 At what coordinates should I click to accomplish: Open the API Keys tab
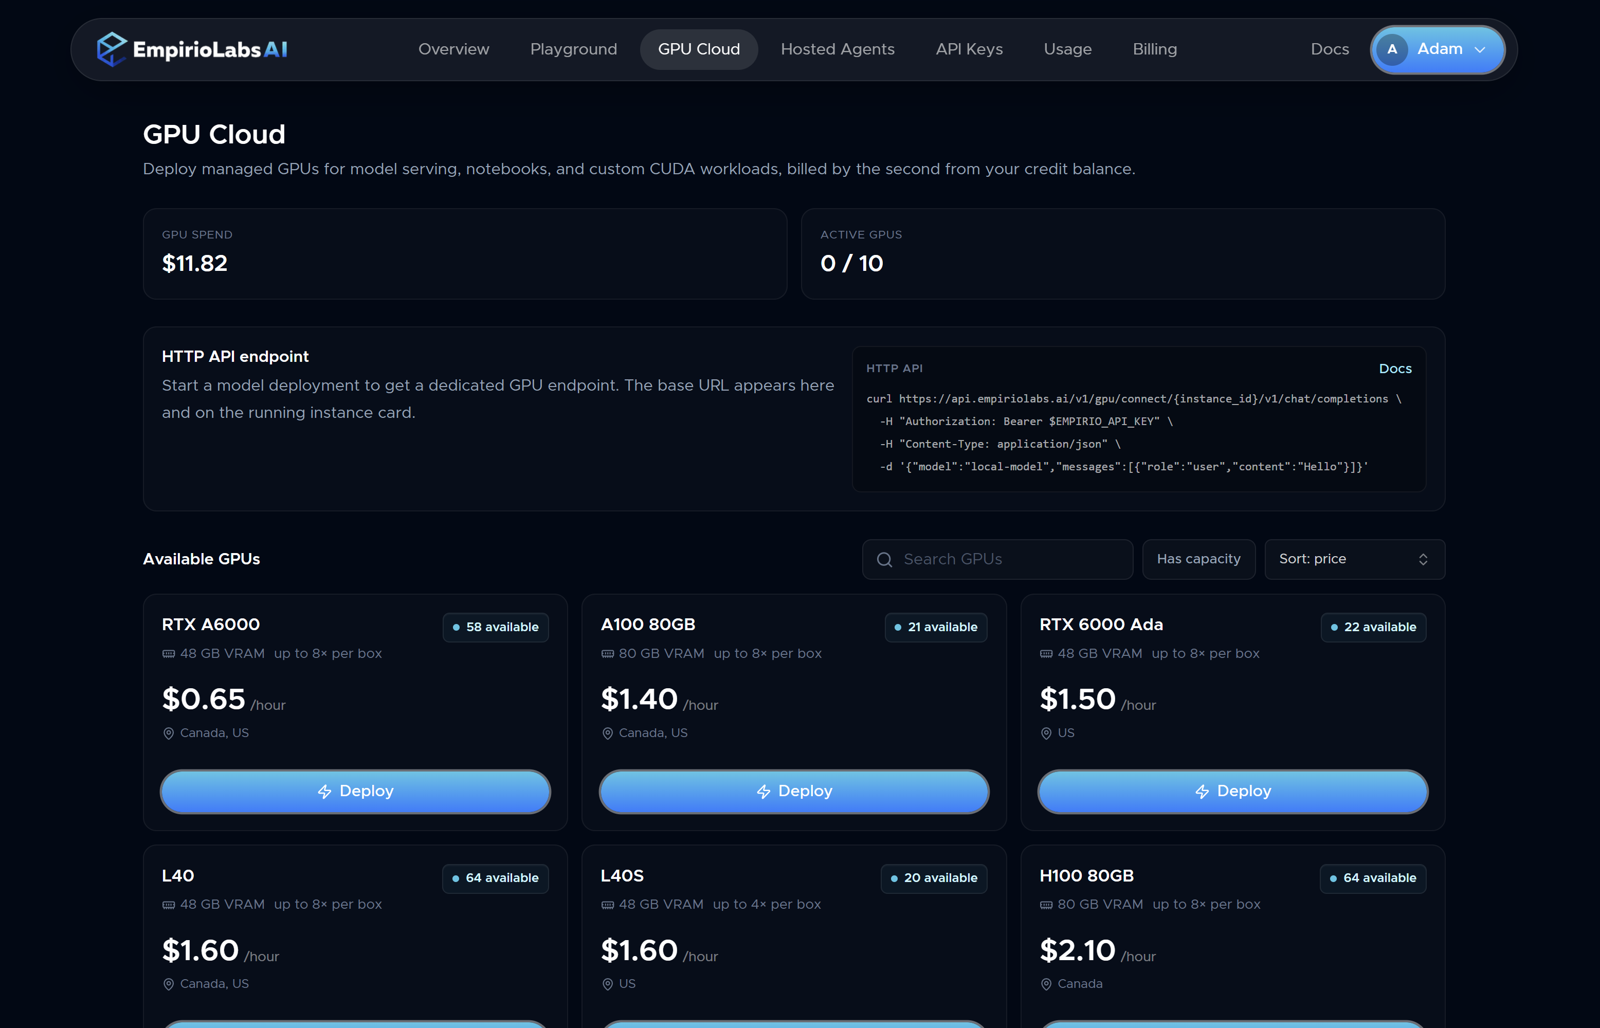(969, 49)
